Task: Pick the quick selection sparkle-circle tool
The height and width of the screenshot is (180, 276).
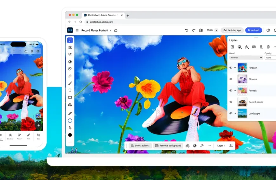Action: click(70, 55)
